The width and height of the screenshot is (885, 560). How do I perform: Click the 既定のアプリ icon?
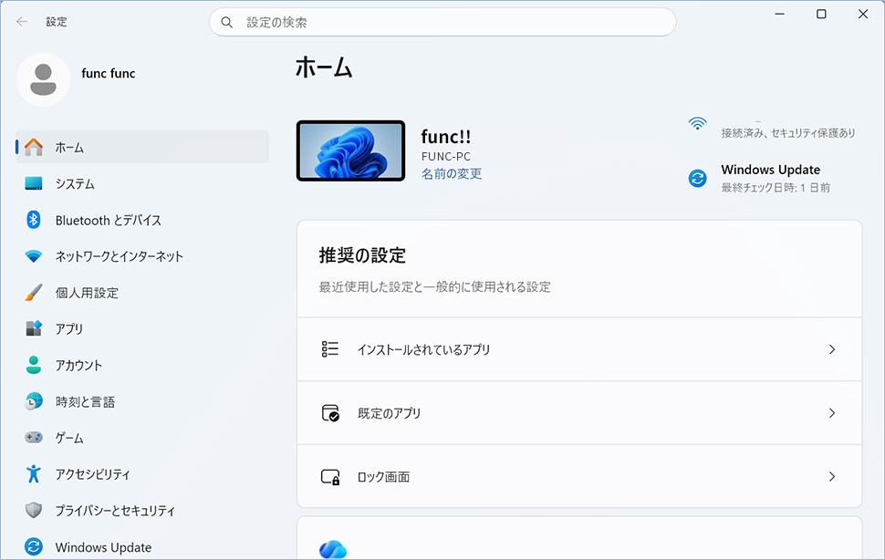[330, 413]
